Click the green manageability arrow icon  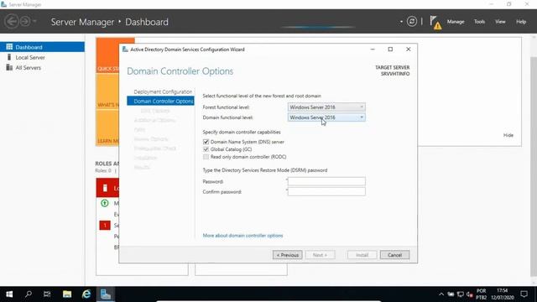click(x=105, y=203)
